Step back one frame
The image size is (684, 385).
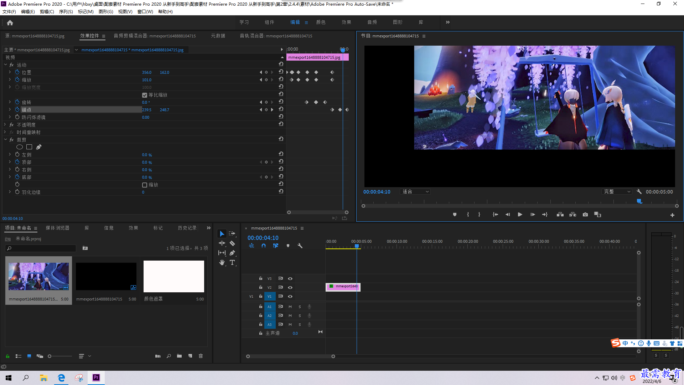508,215
